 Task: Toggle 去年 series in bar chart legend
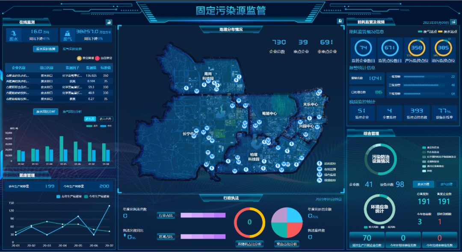92,126
